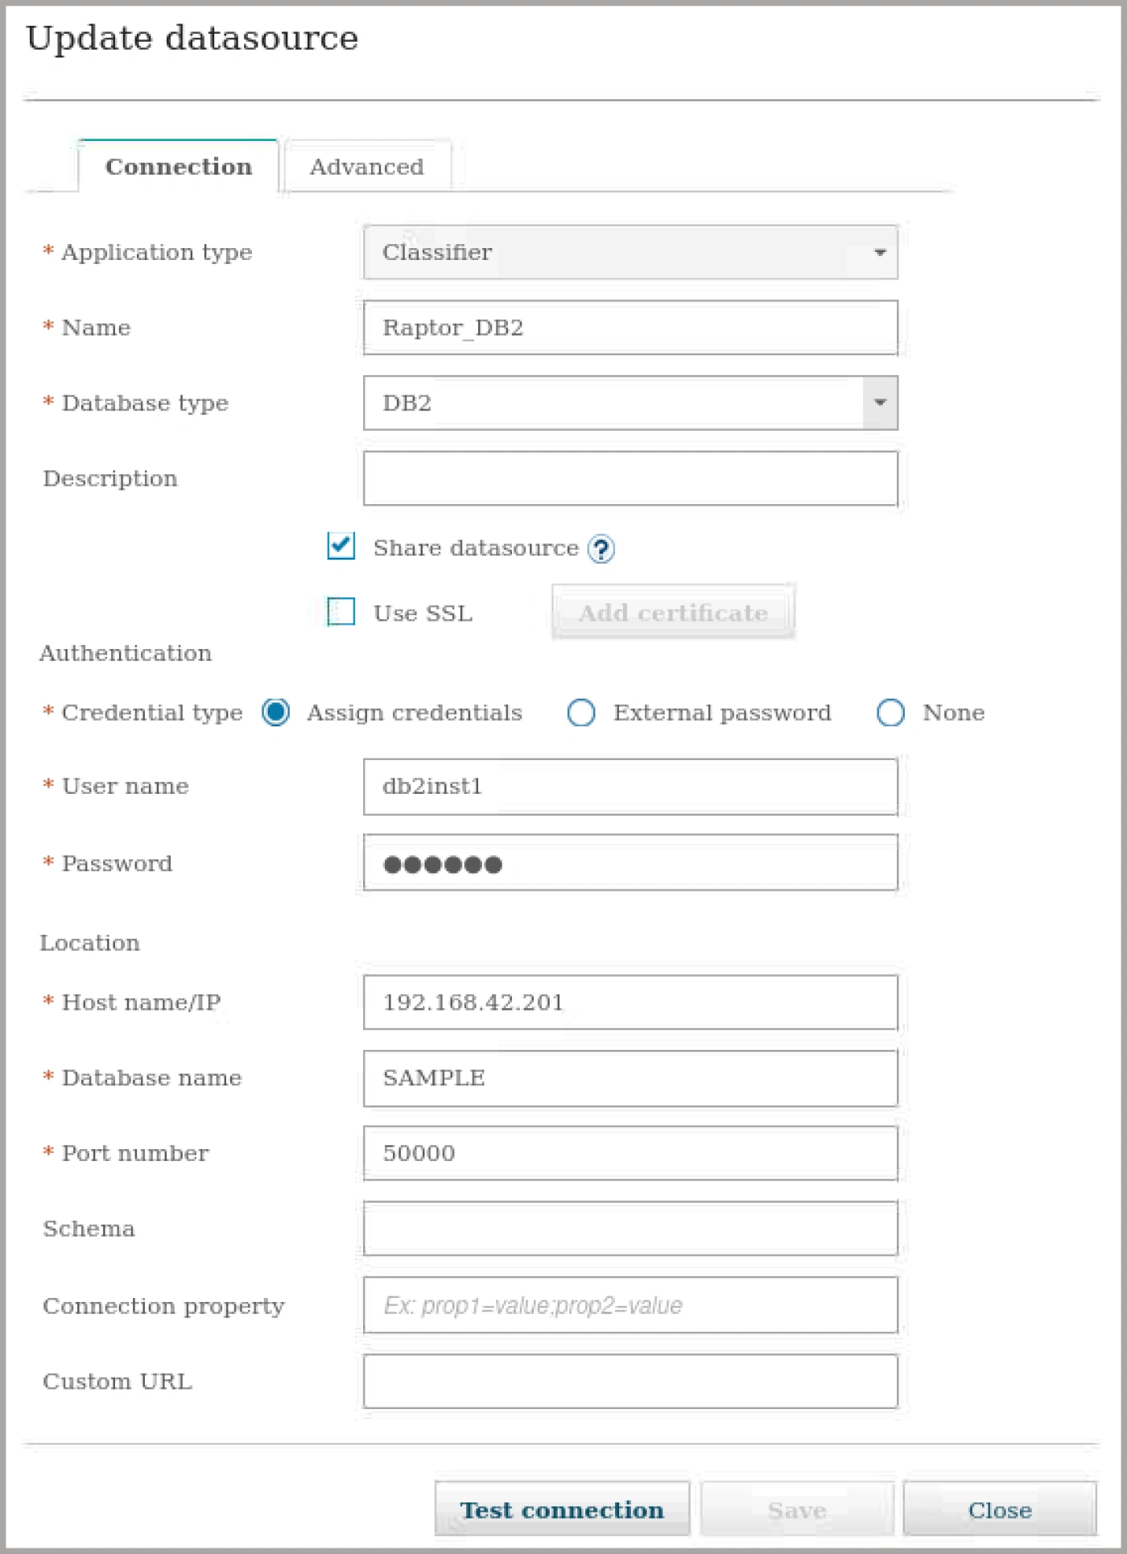Image resolution: width=1127 pixels, height=1554 pixels.
Task: Click the Test connection button
Action: click(x=562, y=1510)
